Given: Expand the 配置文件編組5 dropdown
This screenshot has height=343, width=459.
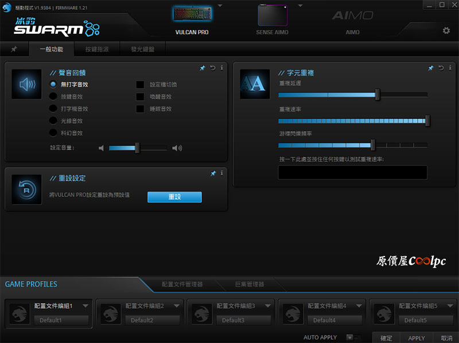Looking at the screenshot, I should click(x=450, y=306).
